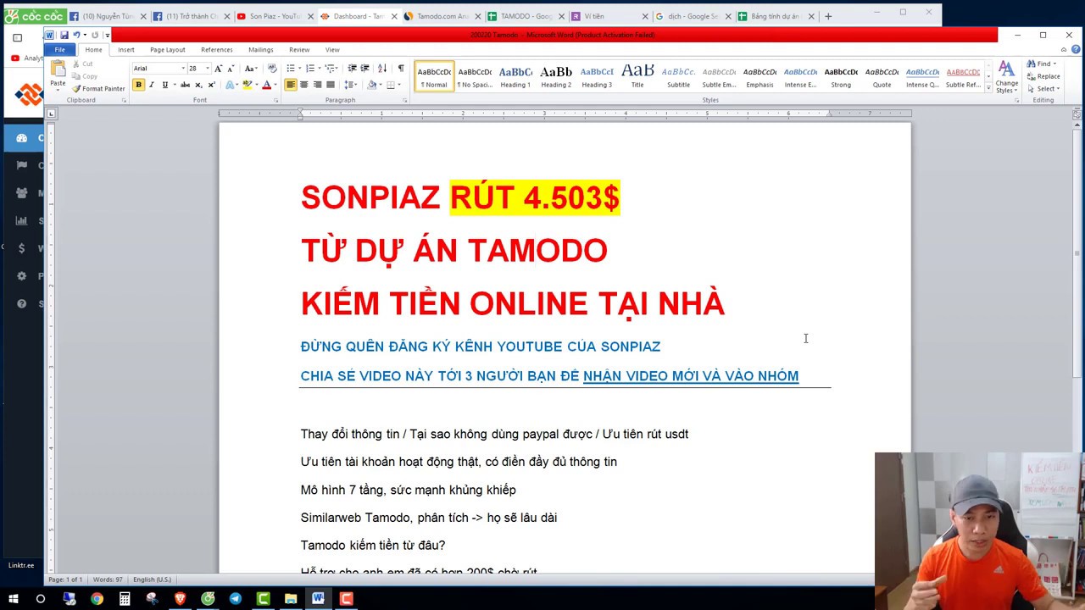Open Multilevel List dropdown

coord(331,68)
